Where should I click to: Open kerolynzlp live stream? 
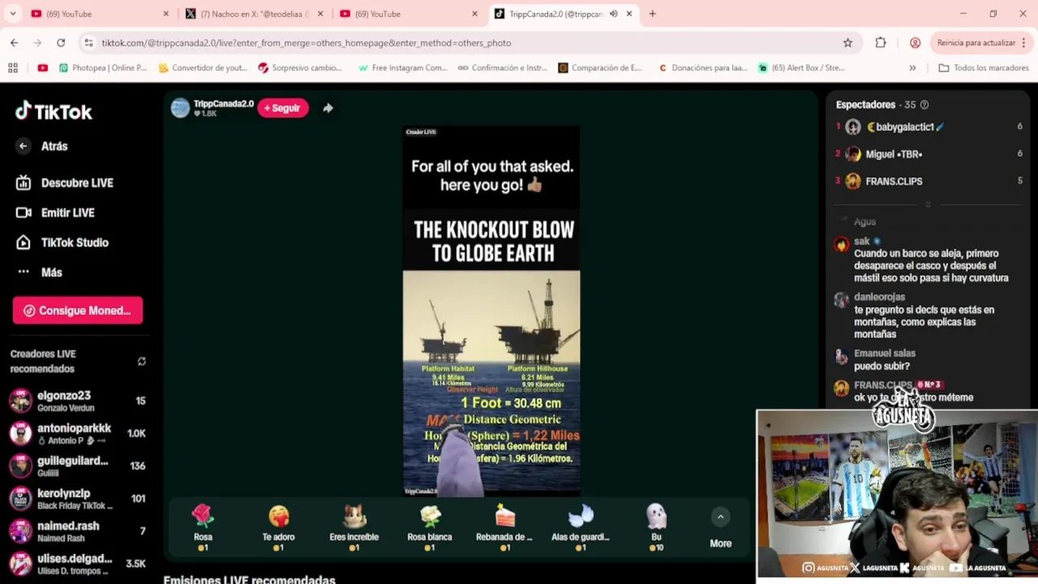[77, 498]
